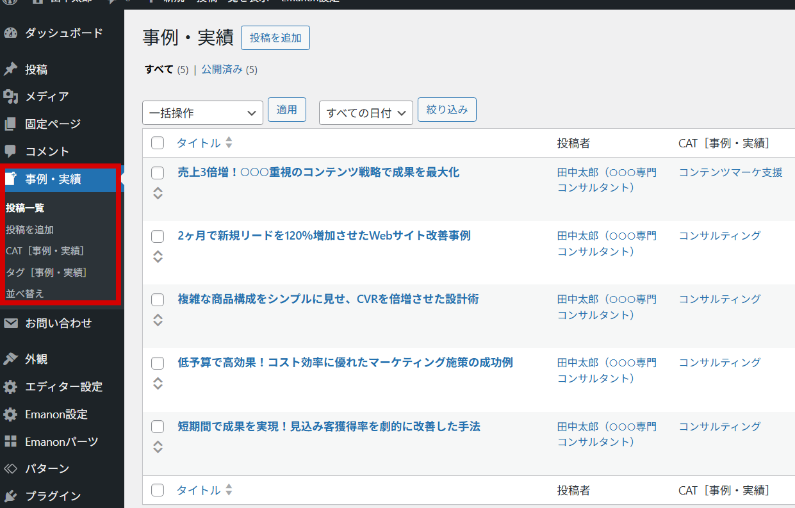The width and height of the screenshot is (795, 508).
Task: Click reorder arrows on 短期間で成果を実現 row
Action: pos(158,447)
